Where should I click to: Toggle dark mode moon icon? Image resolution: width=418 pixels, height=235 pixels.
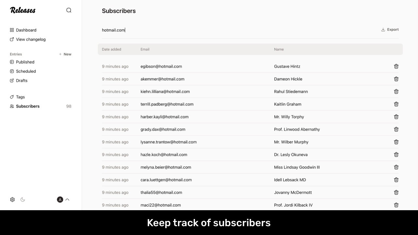click(23, 199)
